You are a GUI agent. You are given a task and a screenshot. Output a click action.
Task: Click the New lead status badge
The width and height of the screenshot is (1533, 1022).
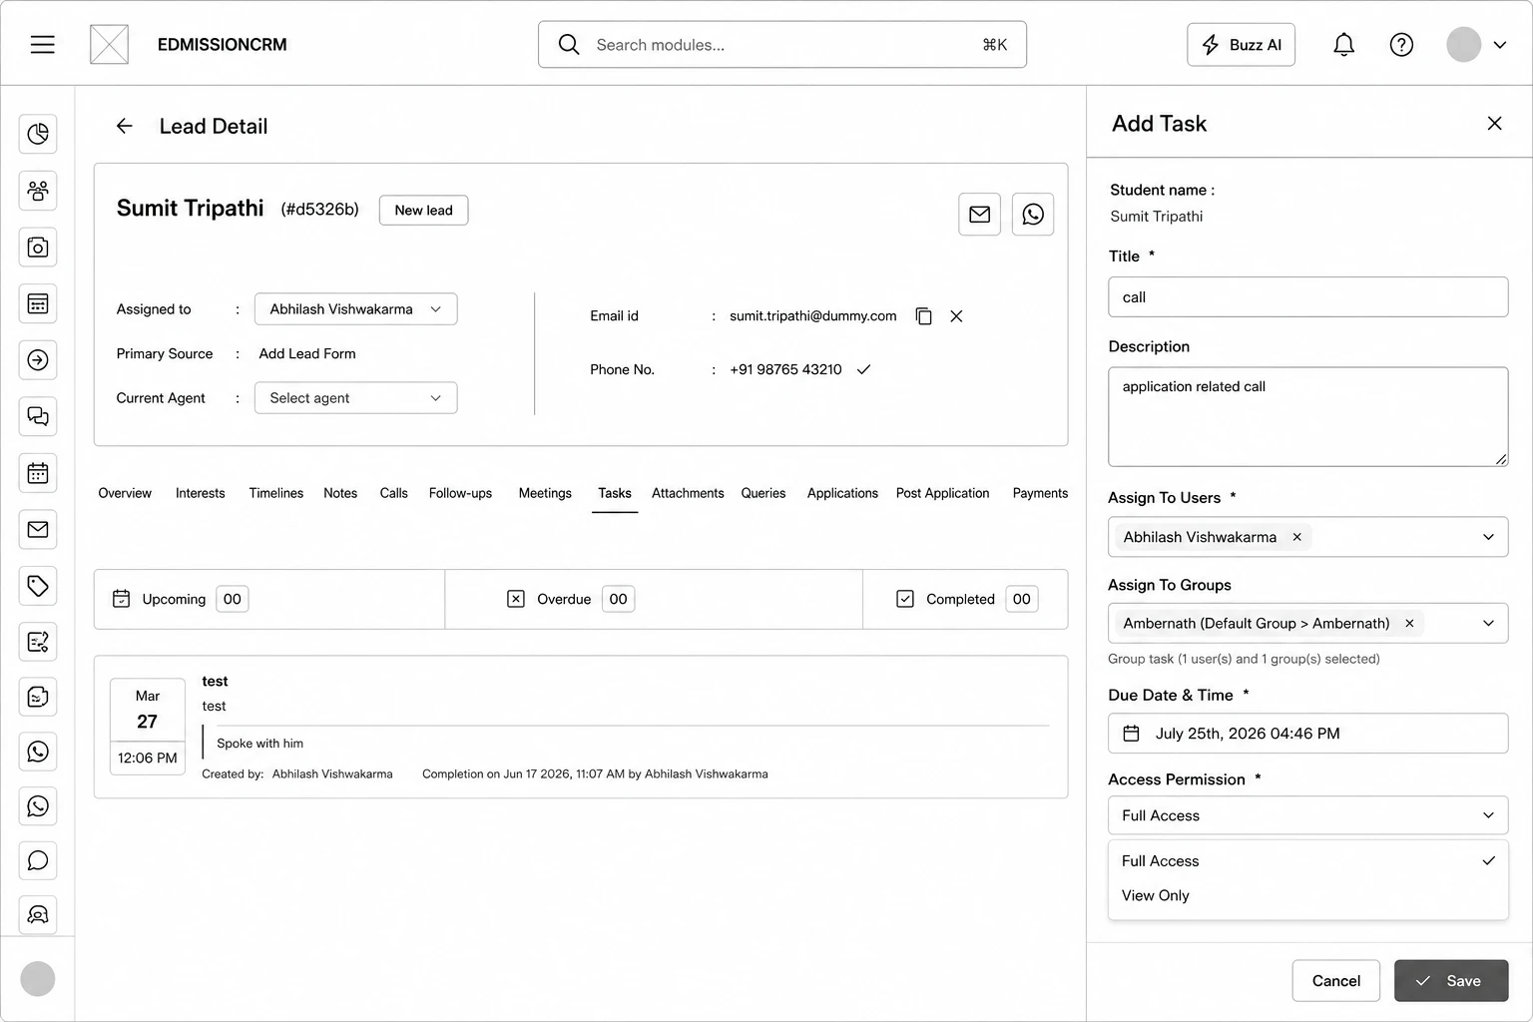click(x=423, y=211)
